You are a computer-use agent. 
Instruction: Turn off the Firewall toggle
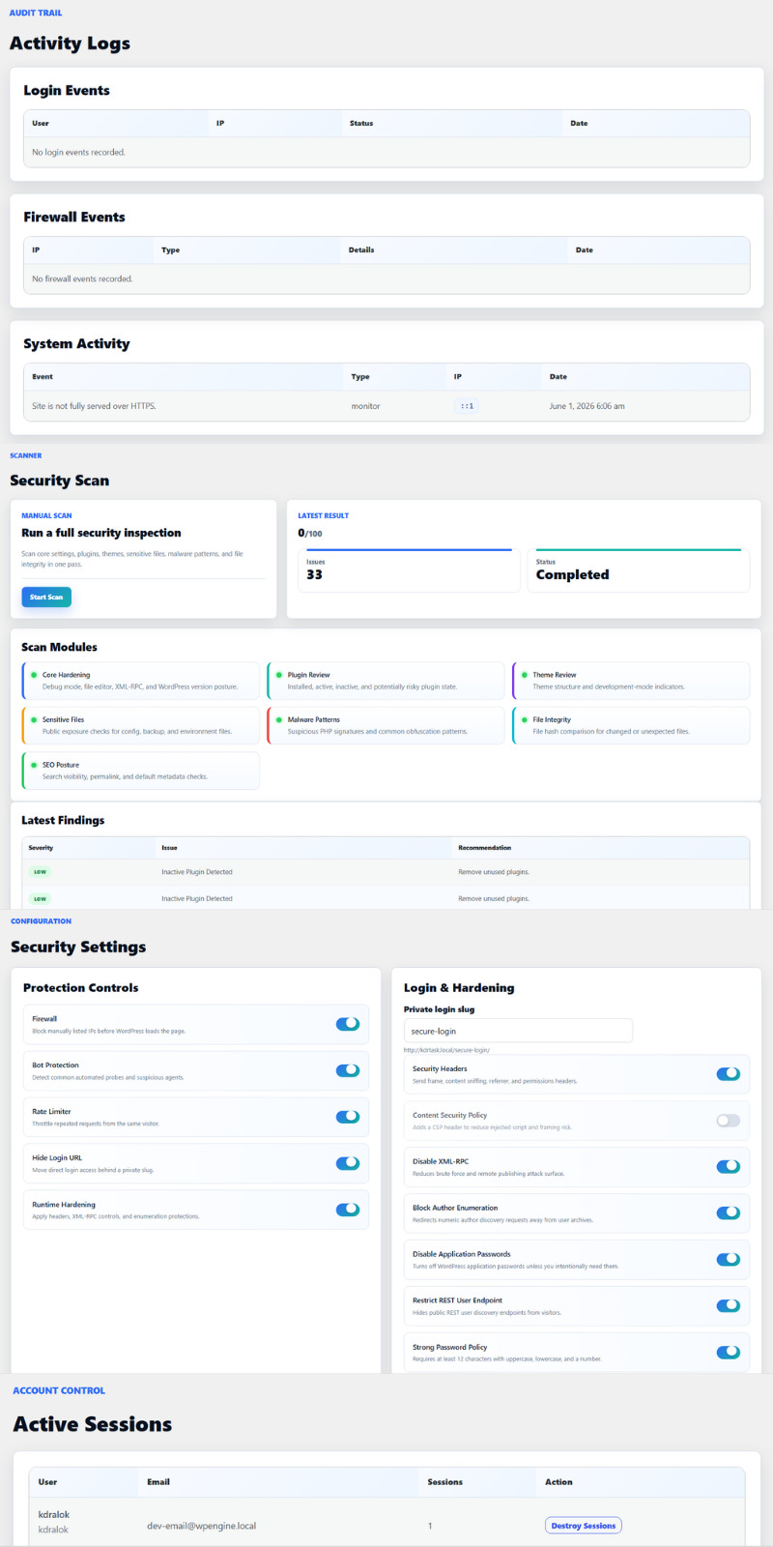click(x=348, y=1023)
